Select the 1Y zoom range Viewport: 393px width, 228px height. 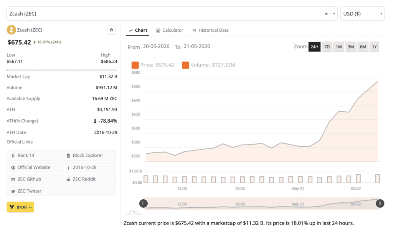point(374,47)
